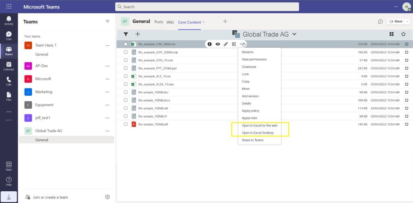Open the conversation icon beside Meet
413x203 pixels.
tap(380, 22)
